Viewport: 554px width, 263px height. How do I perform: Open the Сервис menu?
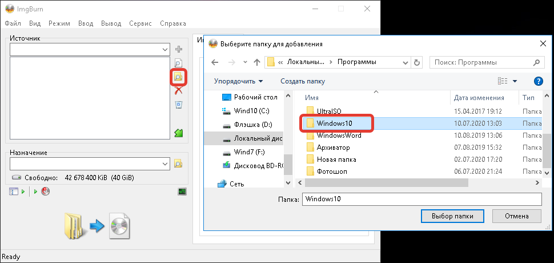140,23
